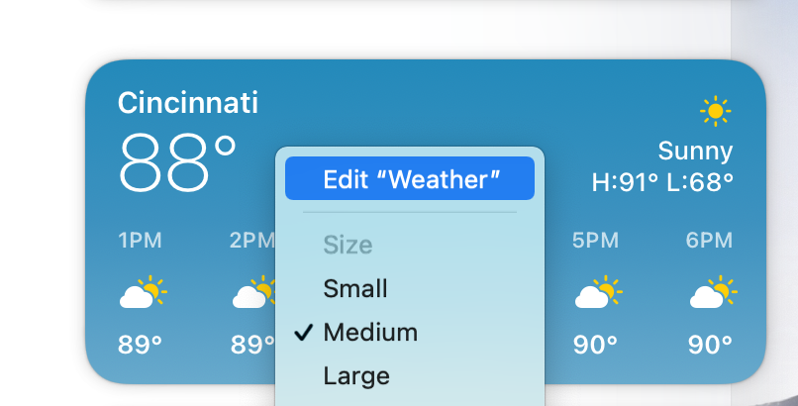This screenshot has height=406, width=798.
Task: Click the Sunny condition text
Action: 695,152
